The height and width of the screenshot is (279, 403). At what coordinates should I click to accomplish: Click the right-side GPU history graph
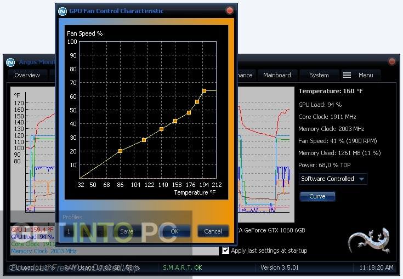click(265, 154)
